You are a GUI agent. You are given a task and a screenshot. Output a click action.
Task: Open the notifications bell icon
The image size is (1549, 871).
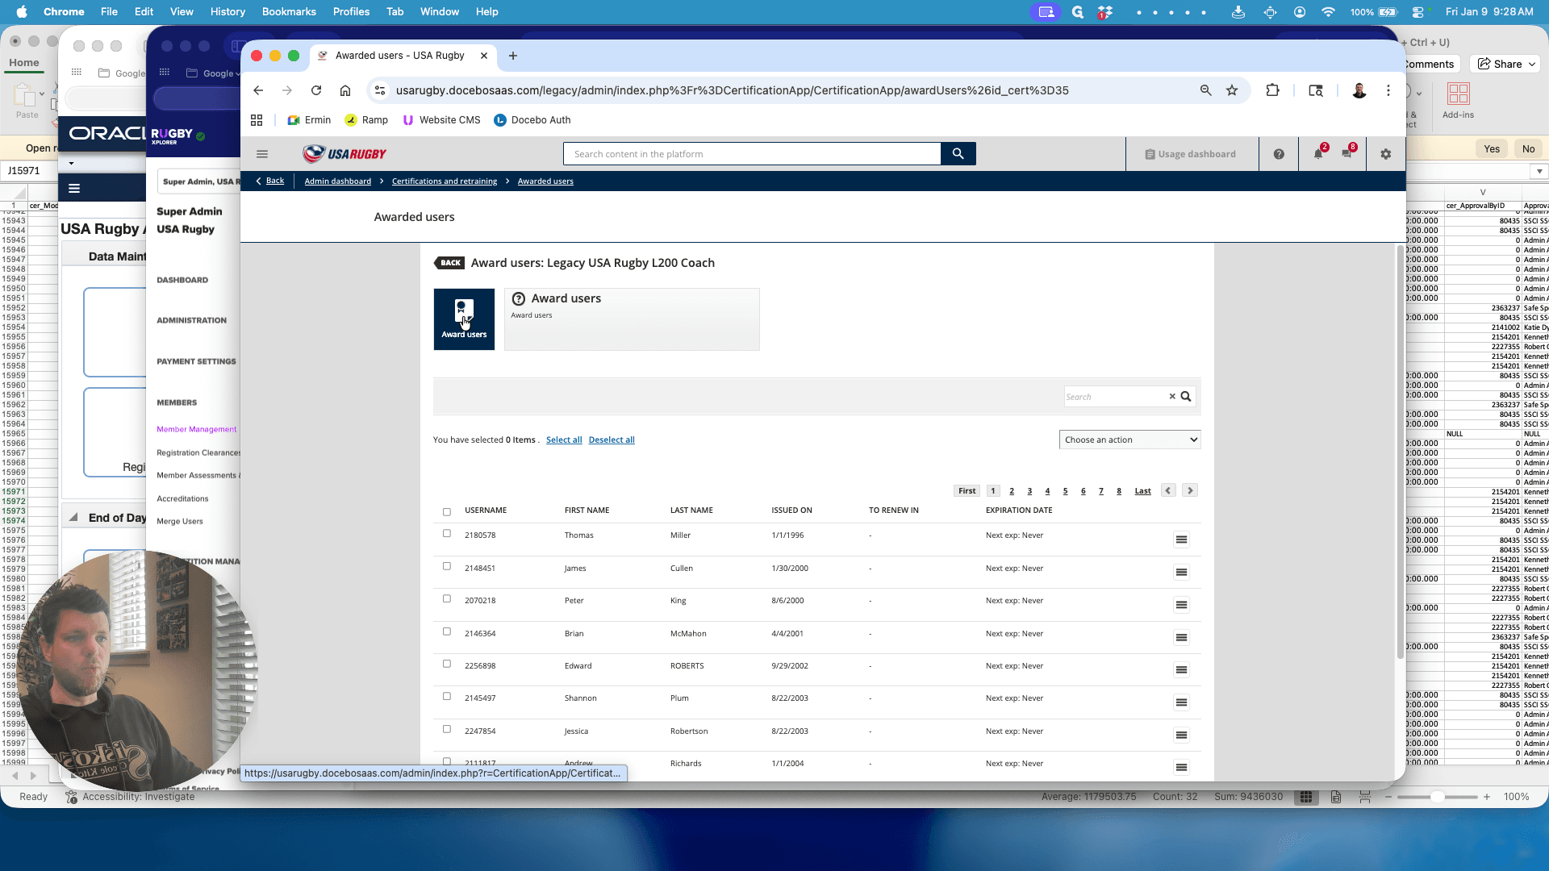1318,154
